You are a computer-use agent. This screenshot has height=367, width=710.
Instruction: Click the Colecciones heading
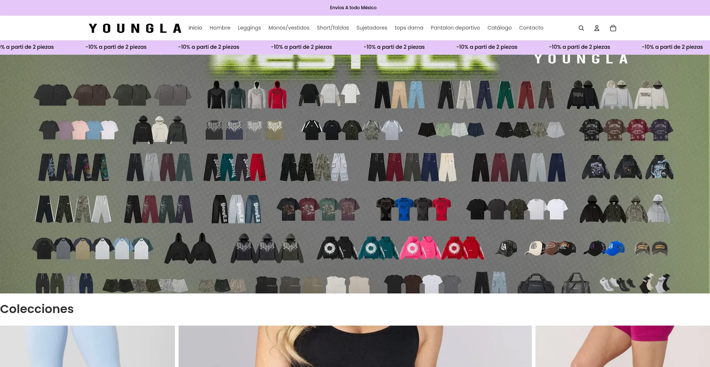(37, 309)
